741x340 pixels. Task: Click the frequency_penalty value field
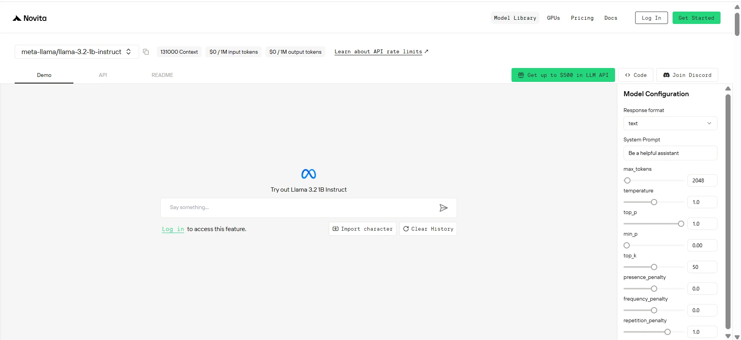click(x=702, y=310)
